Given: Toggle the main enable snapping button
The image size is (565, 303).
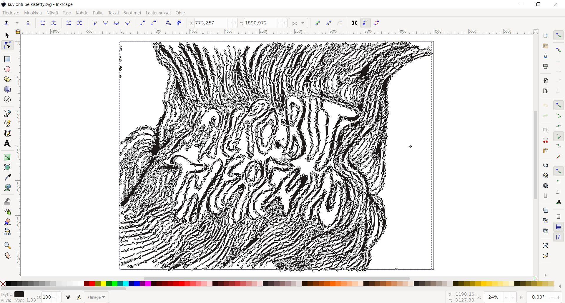Looking at the screenshot, I should 558,35.
